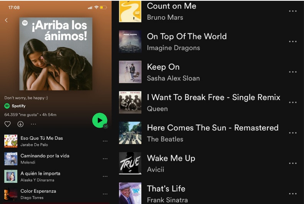Show options menu for Keep On
Viewport: 304px width, 204px height.
tap(293, 72)
